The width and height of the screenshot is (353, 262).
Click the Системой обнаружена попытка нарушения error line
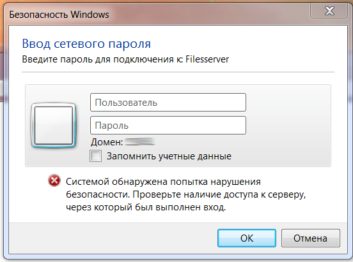(x=163, y=182)
